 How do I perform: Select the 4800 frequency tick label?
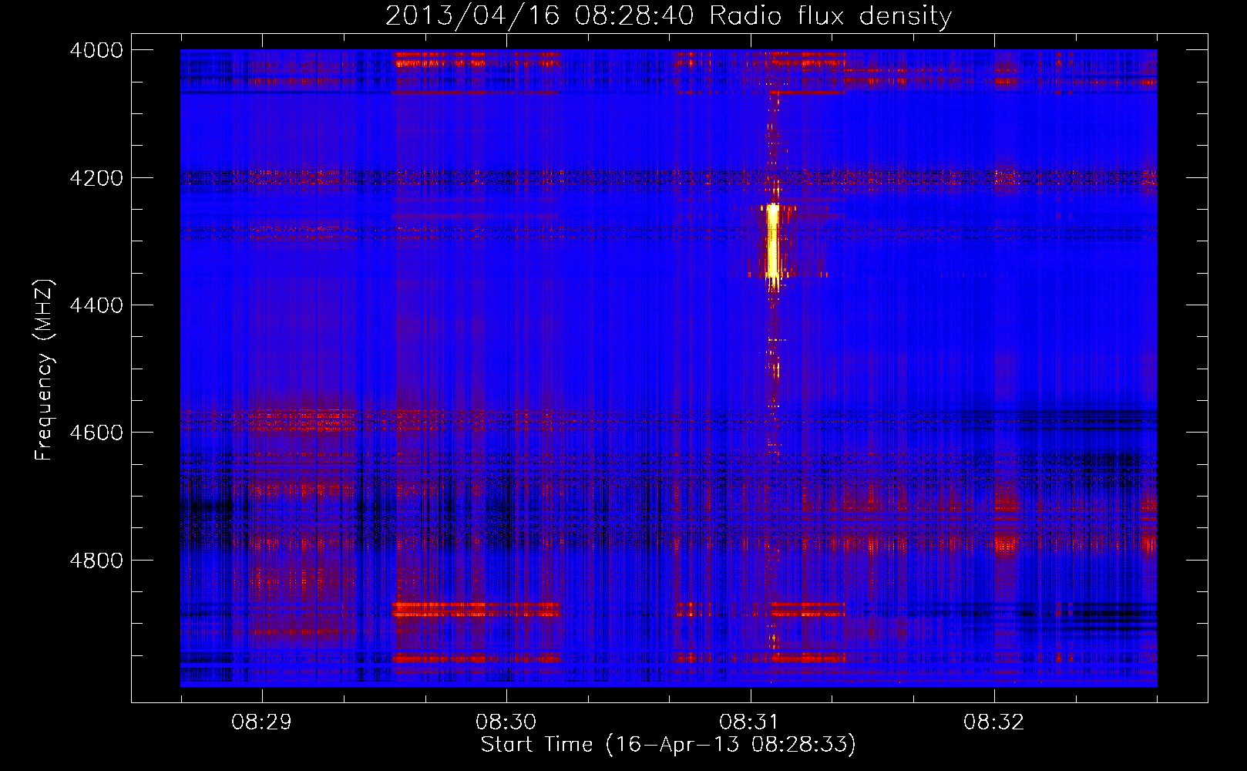96,560
